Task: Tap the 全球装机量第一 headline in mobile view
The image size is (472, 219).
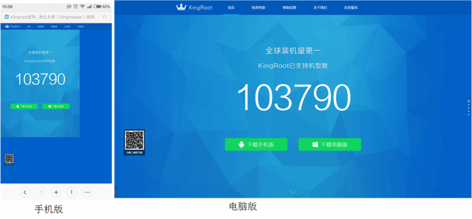Action: coord(40,53)
